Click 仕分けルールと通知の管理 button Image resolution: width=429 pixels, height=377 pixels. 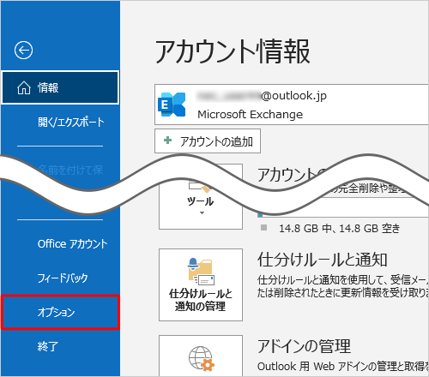tap(201, 284)
